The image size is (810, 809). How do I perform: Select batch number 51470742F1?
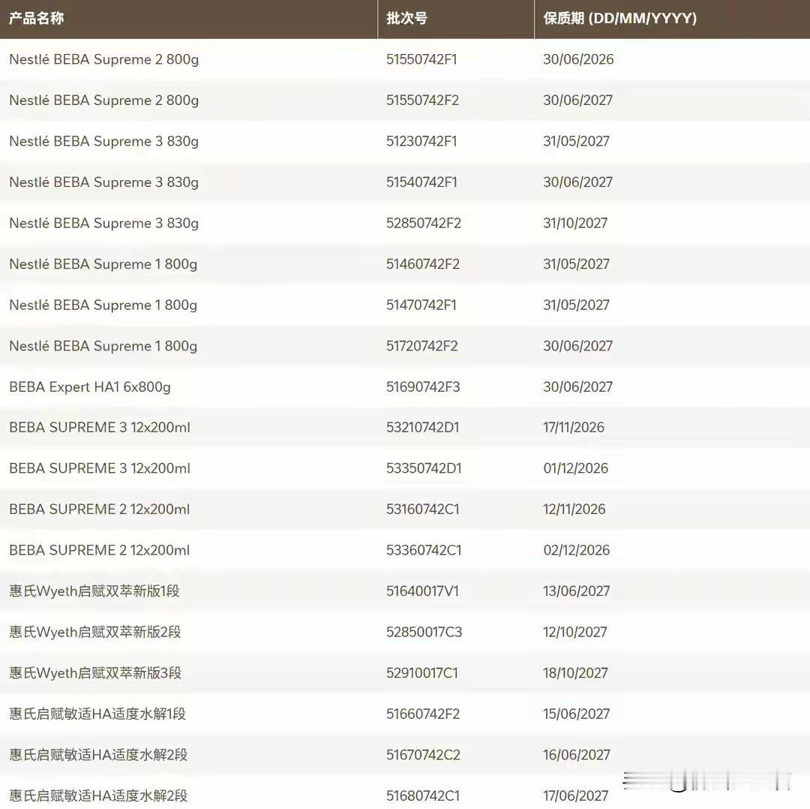pyautogui.click(x=421, y=305)
